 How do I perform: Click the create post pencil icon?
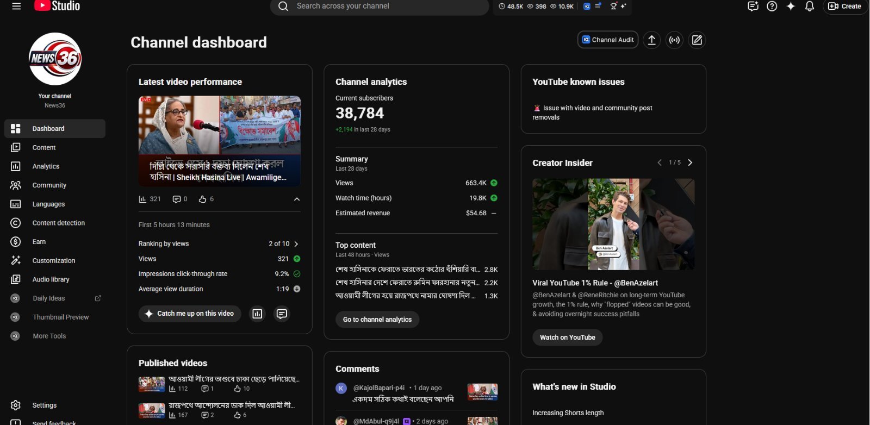coord(697,40)
